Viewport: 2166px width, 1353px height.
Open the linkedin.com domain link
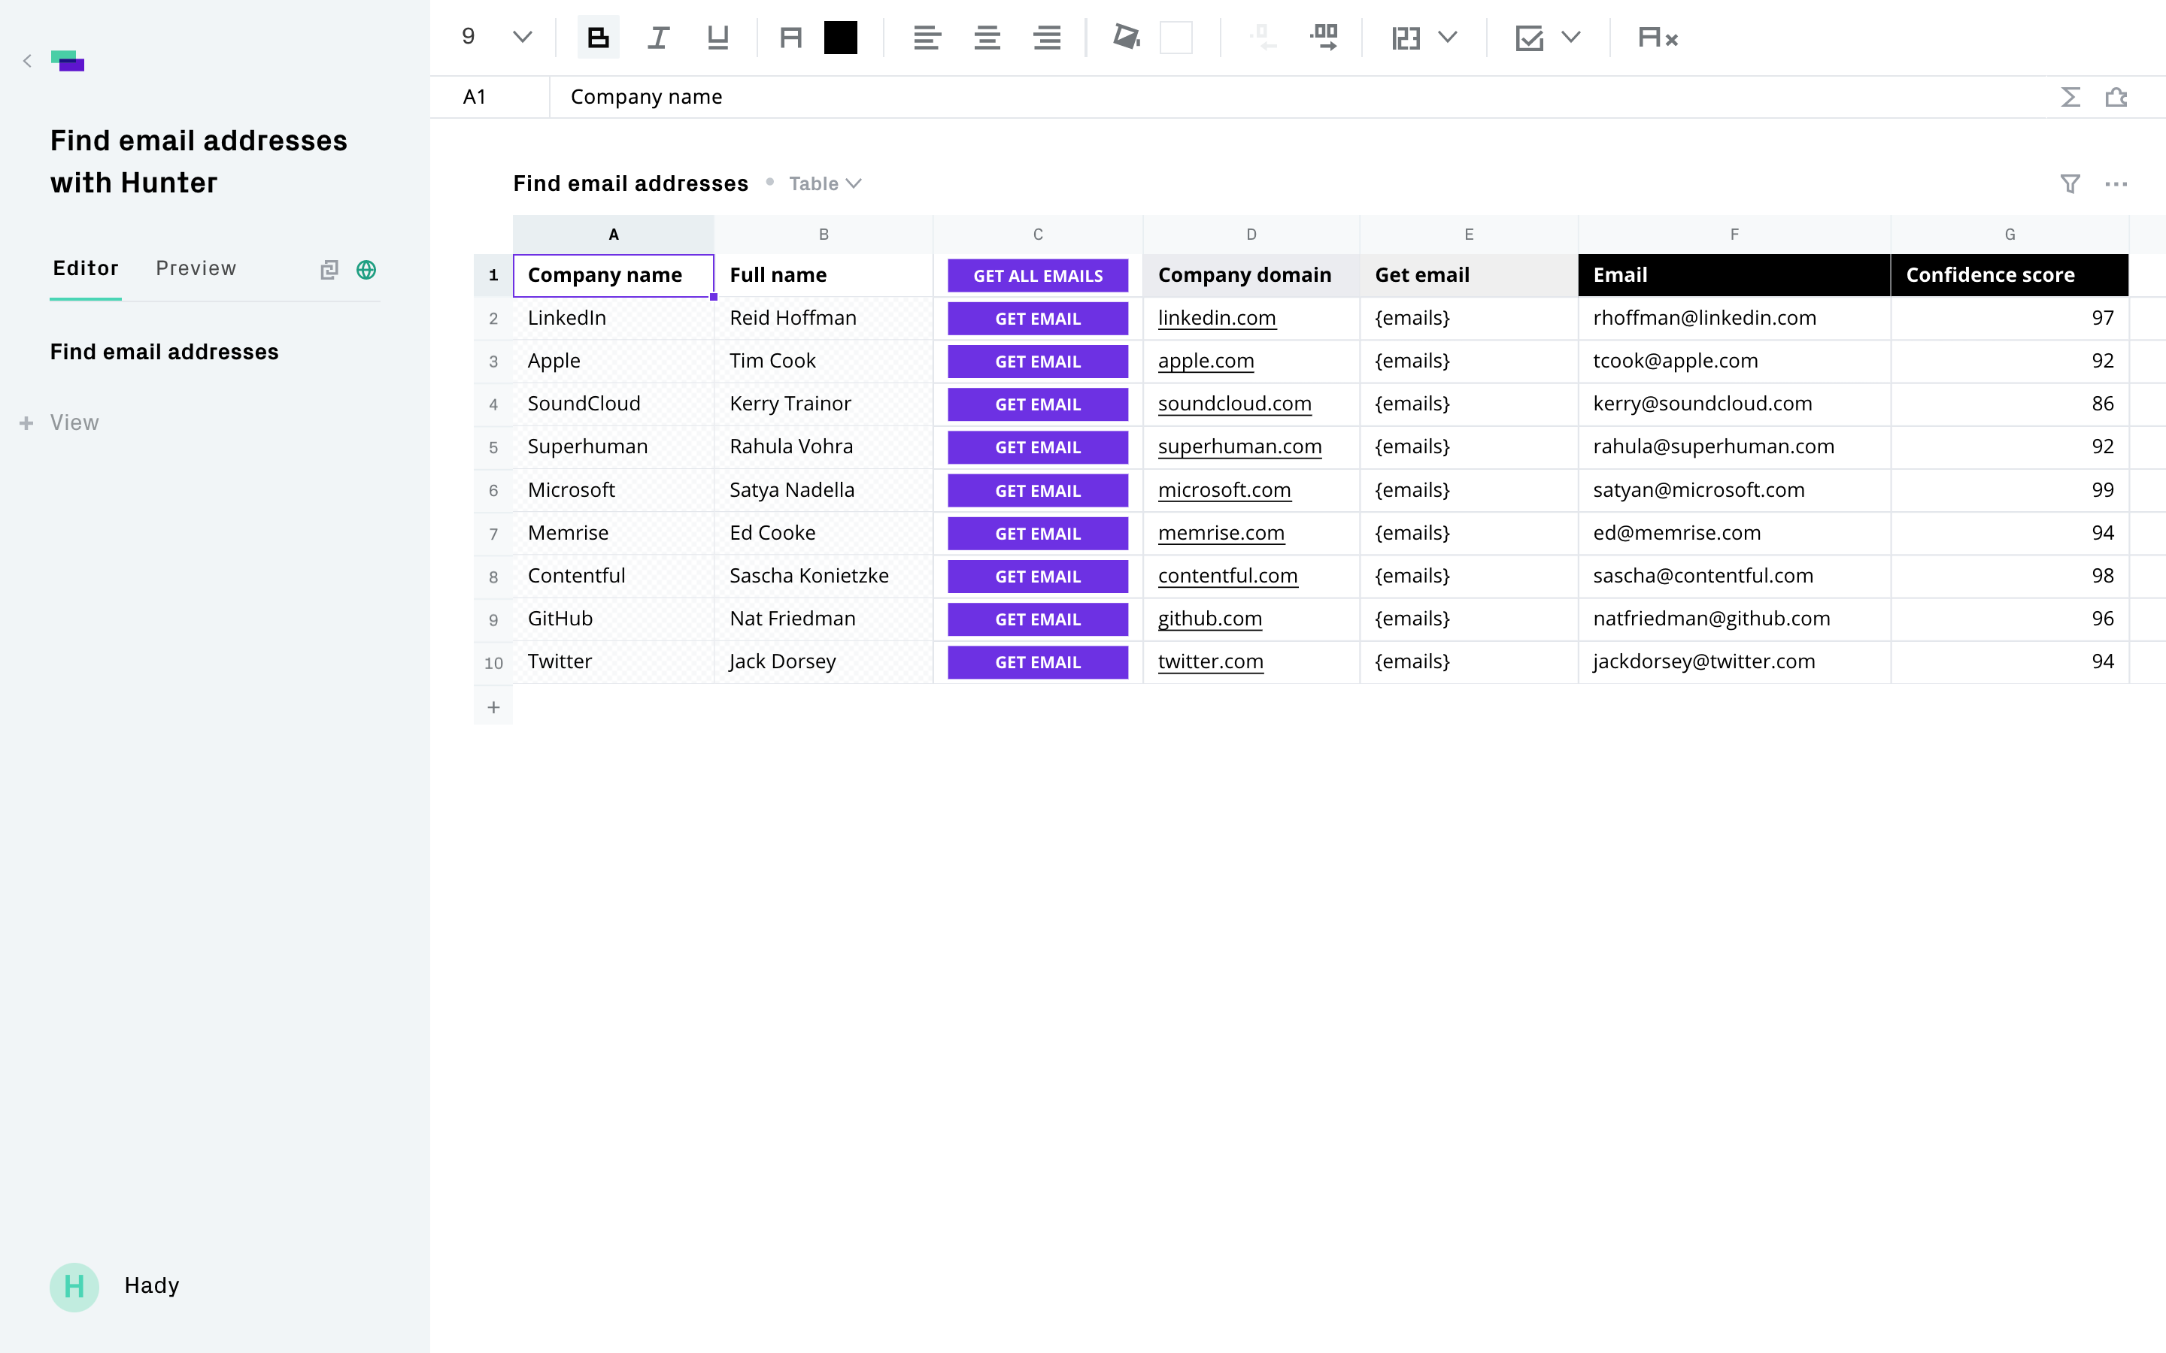pyautogui.click(x=1216, y=318)
